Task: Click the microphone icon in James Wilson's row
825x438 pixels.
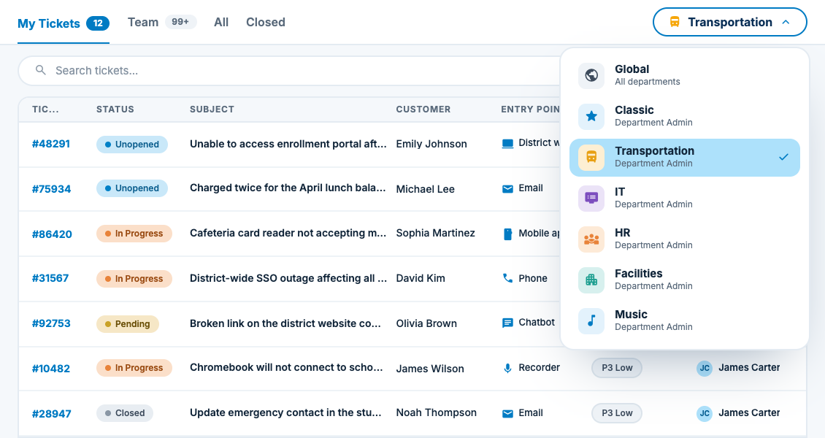Action: [507, 368]
